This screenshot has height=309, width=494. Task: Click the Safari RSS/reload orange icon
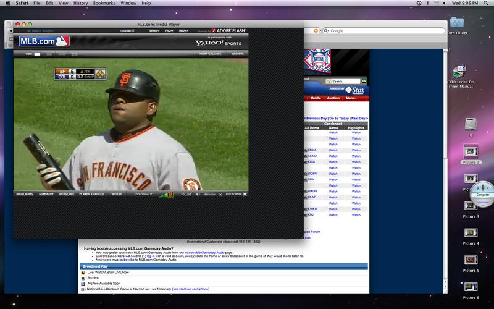click(x=316, y=30)
